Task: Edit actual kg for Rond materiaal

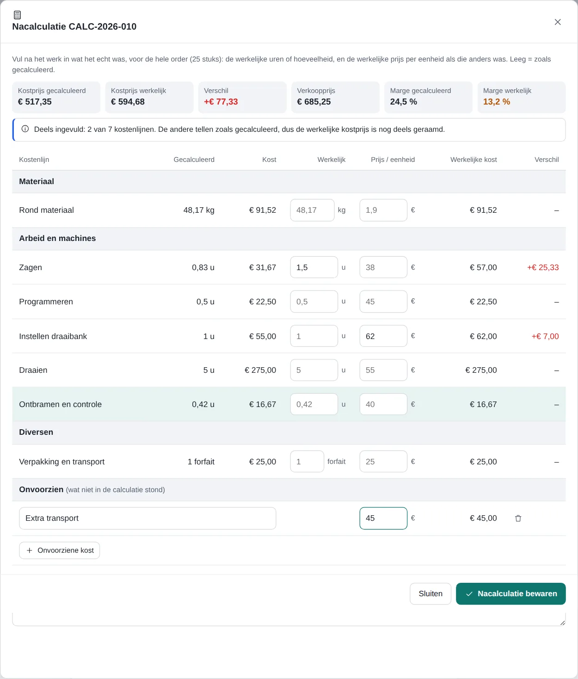Action: 312,210
